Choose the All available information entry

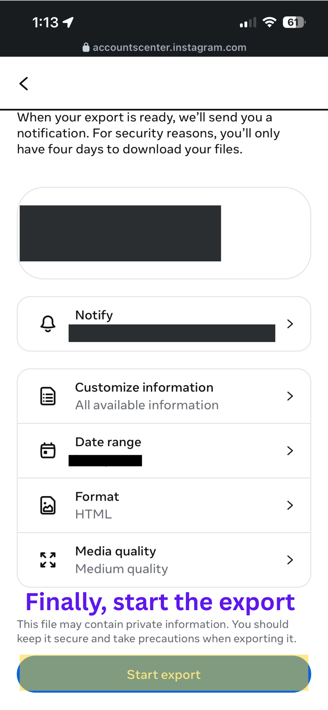point(164,396)
